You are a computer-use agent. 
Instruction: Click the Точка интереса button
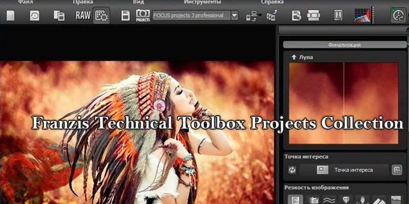(344, 170)
